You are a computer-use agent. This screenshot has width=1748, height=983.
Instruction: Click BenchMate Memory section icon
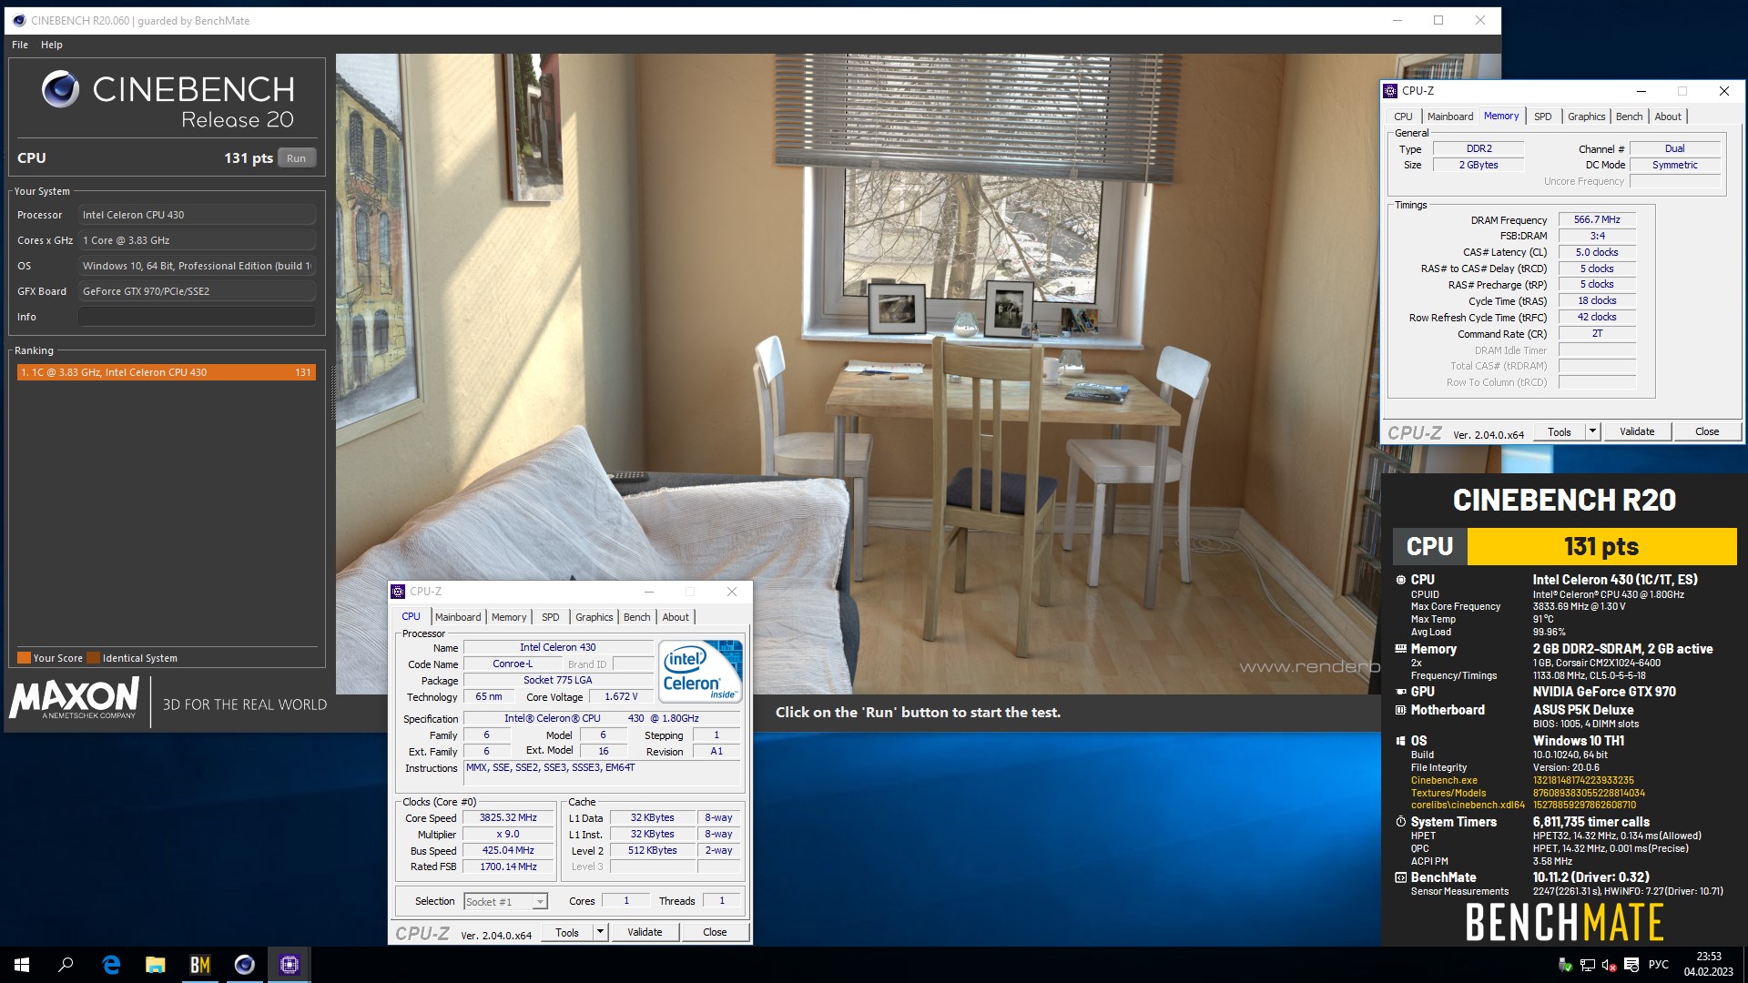coord(1400,649)
